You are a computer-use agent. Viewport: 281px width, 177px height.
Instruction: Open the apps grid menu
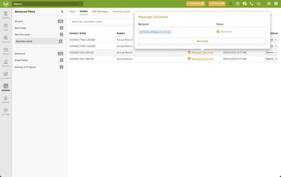tap(269, 4)
